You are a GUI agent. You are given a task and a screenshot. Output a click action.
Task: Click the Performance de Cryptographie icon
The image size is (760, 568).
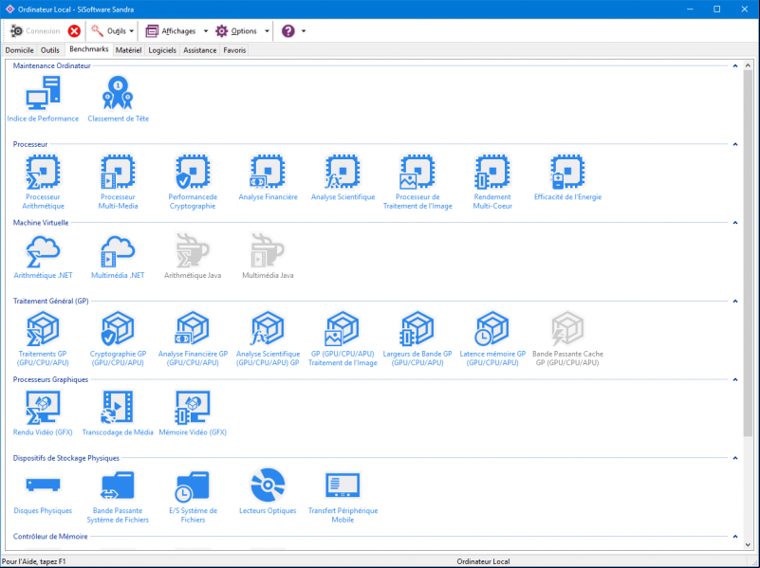click(193, 182)
